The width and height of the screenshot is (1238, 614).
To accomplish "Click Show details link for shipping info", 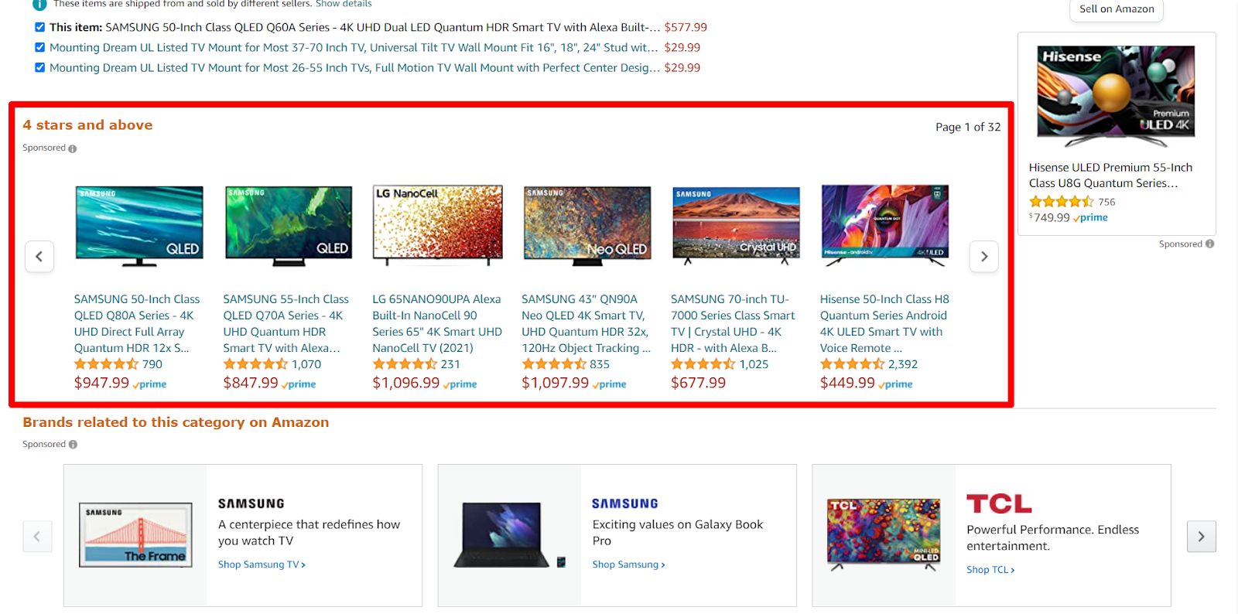I will pos(344,4).
